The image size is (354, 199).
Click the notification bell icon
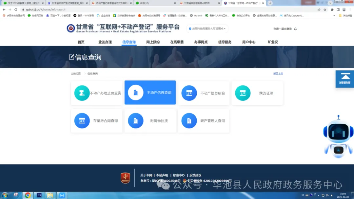click(x=296, y=28)
